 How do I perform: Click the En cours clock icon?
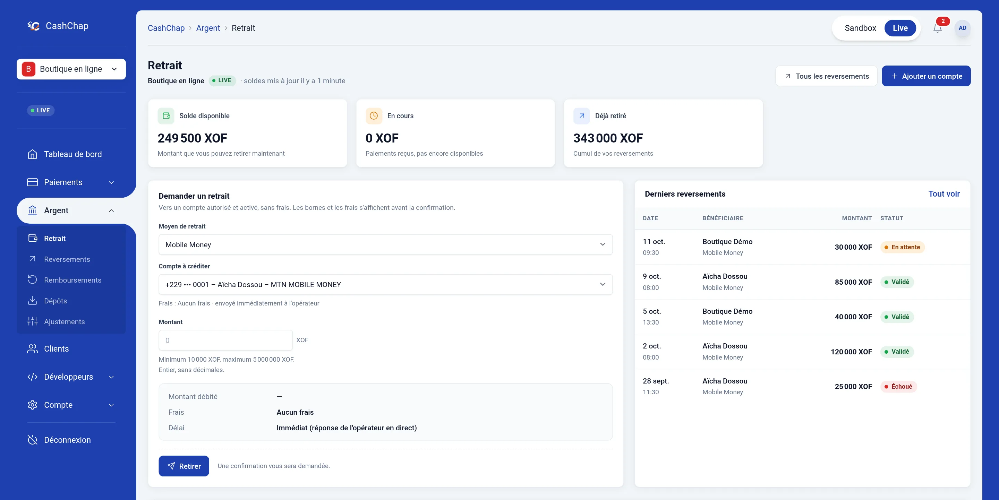374,116
